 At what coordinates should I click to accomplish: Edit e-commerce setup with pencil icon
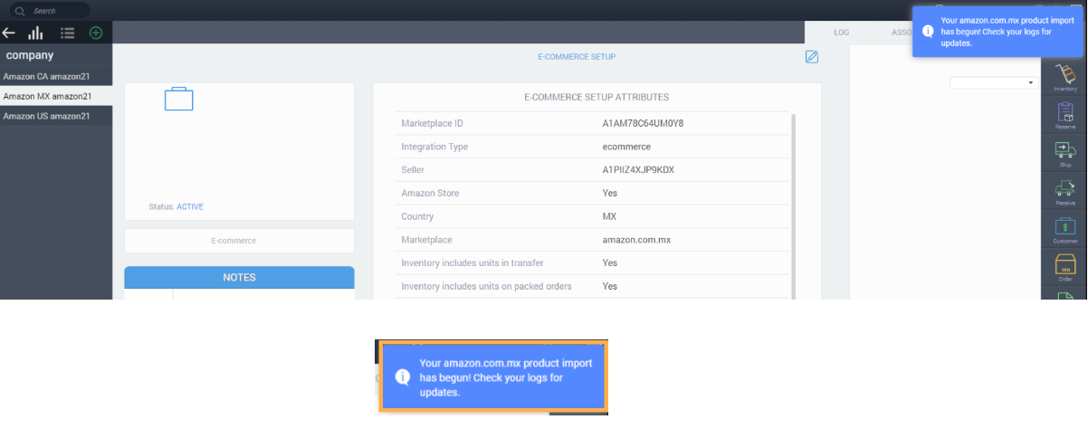coord(812,57)
